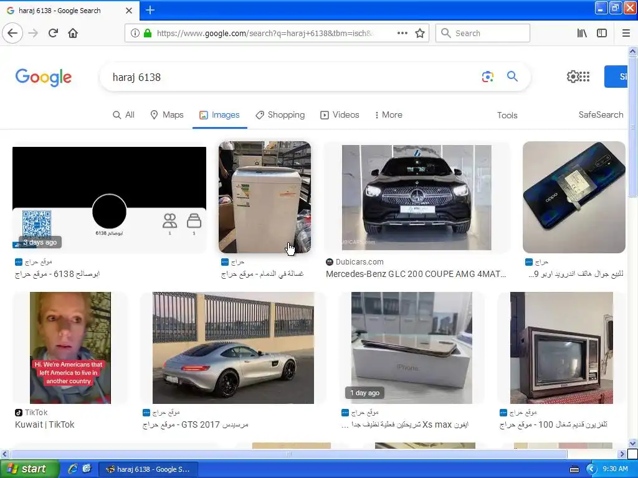638x478 pixels.
Task: Click the forward navigation arrow
Action: [x=33, y=33]
